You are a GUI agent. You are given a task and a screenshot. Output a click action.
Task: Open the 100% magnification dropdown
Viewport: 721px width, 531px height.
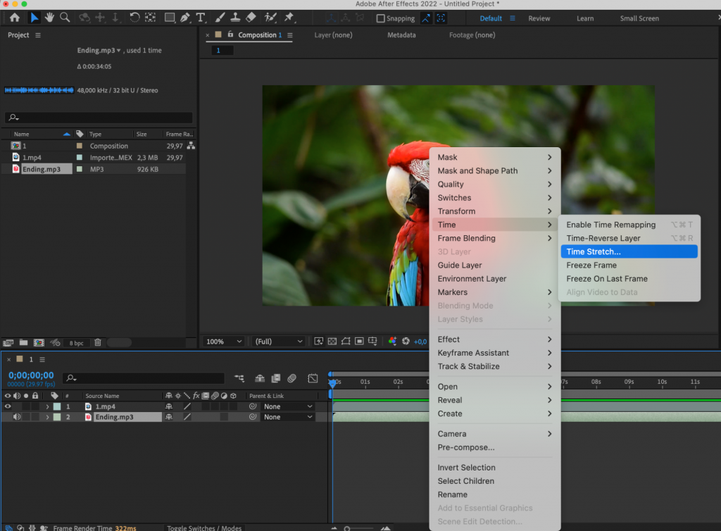(223, 341)
